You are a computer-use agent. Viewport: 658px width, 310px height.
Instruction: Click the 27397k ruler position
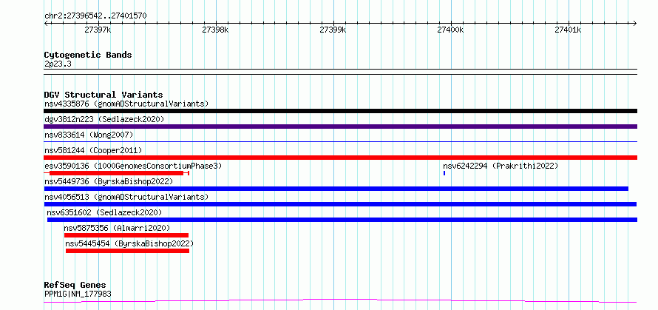click(x=98, y=30)
